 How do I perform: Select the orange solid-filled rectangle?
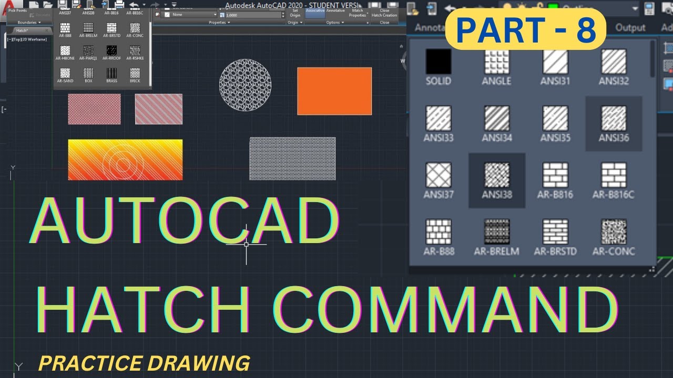(334, 91)
